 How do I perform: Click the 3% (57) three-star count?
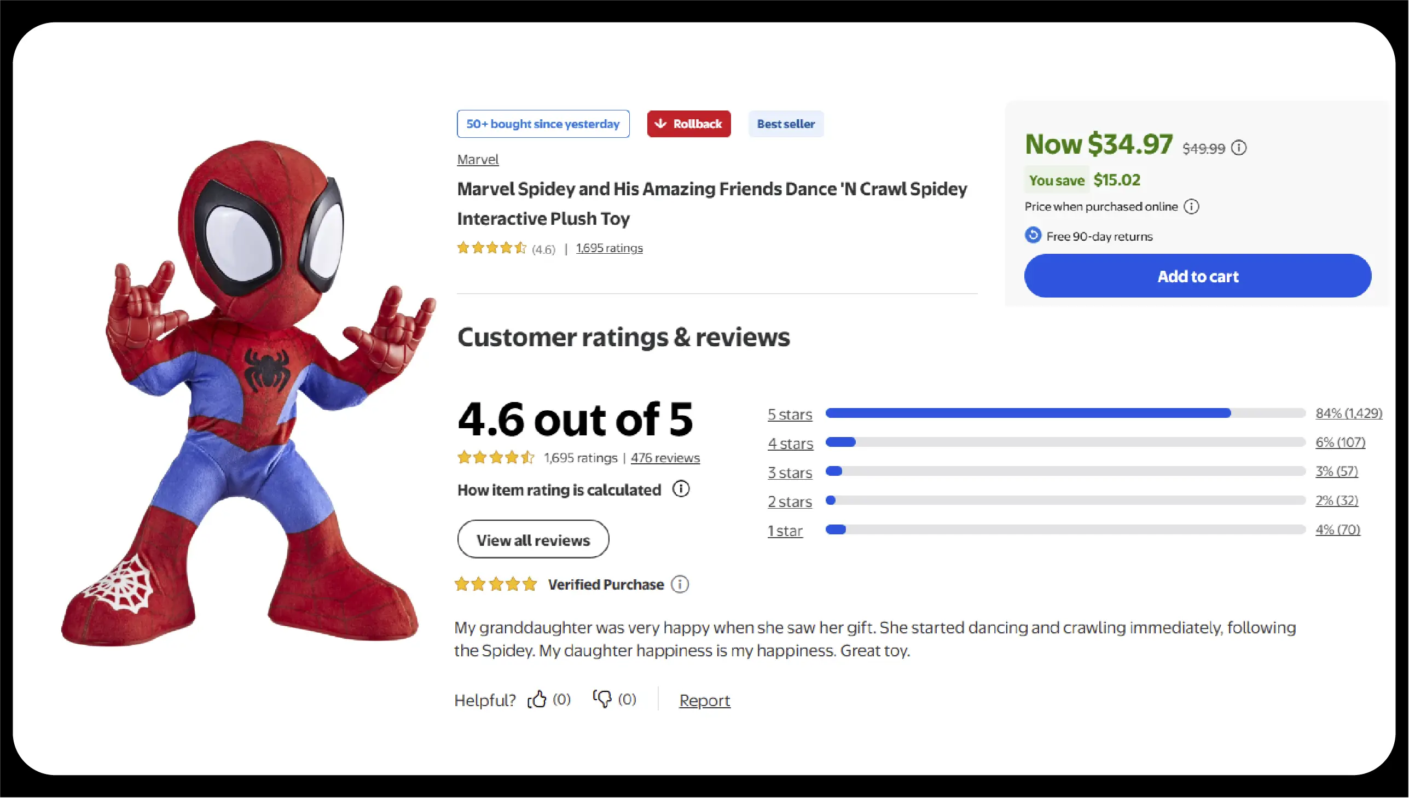1337,471
